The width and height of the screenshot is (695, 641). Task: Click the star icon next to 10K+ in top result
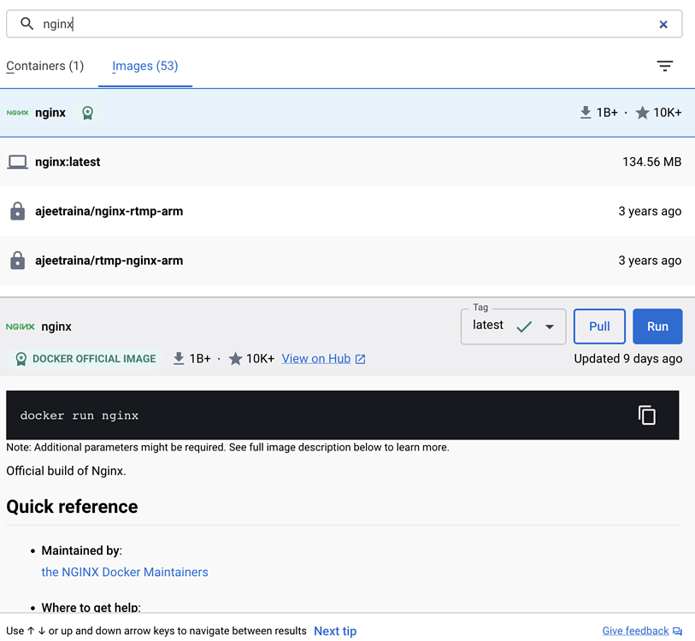[642, 113]
